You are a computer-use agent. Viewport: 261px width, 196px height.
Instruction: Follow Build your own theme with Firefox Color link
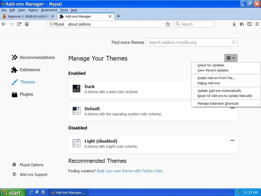point(130,171)
